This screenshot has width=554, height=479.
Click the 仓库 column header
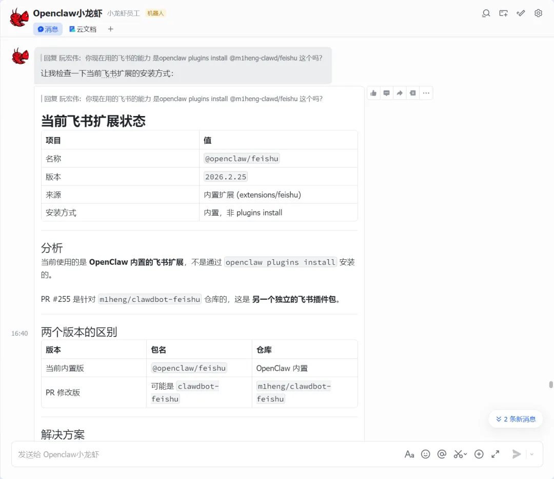(264, 350)
